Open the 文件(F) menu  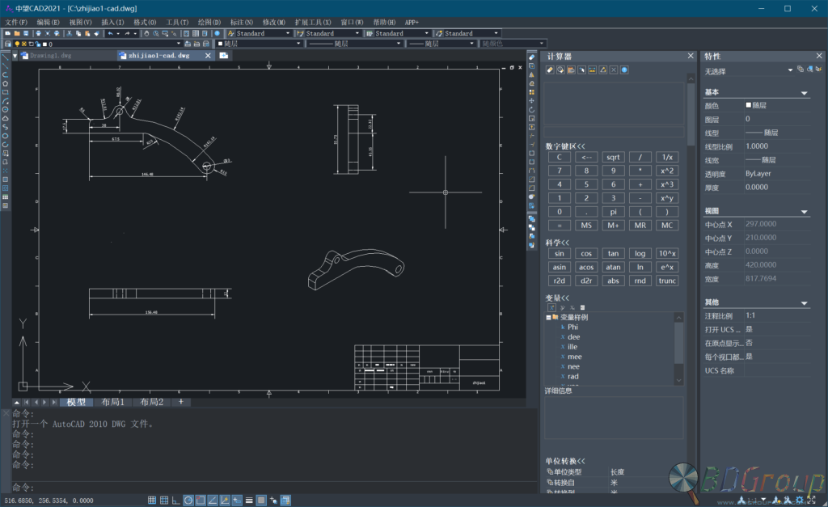point(16,22)
